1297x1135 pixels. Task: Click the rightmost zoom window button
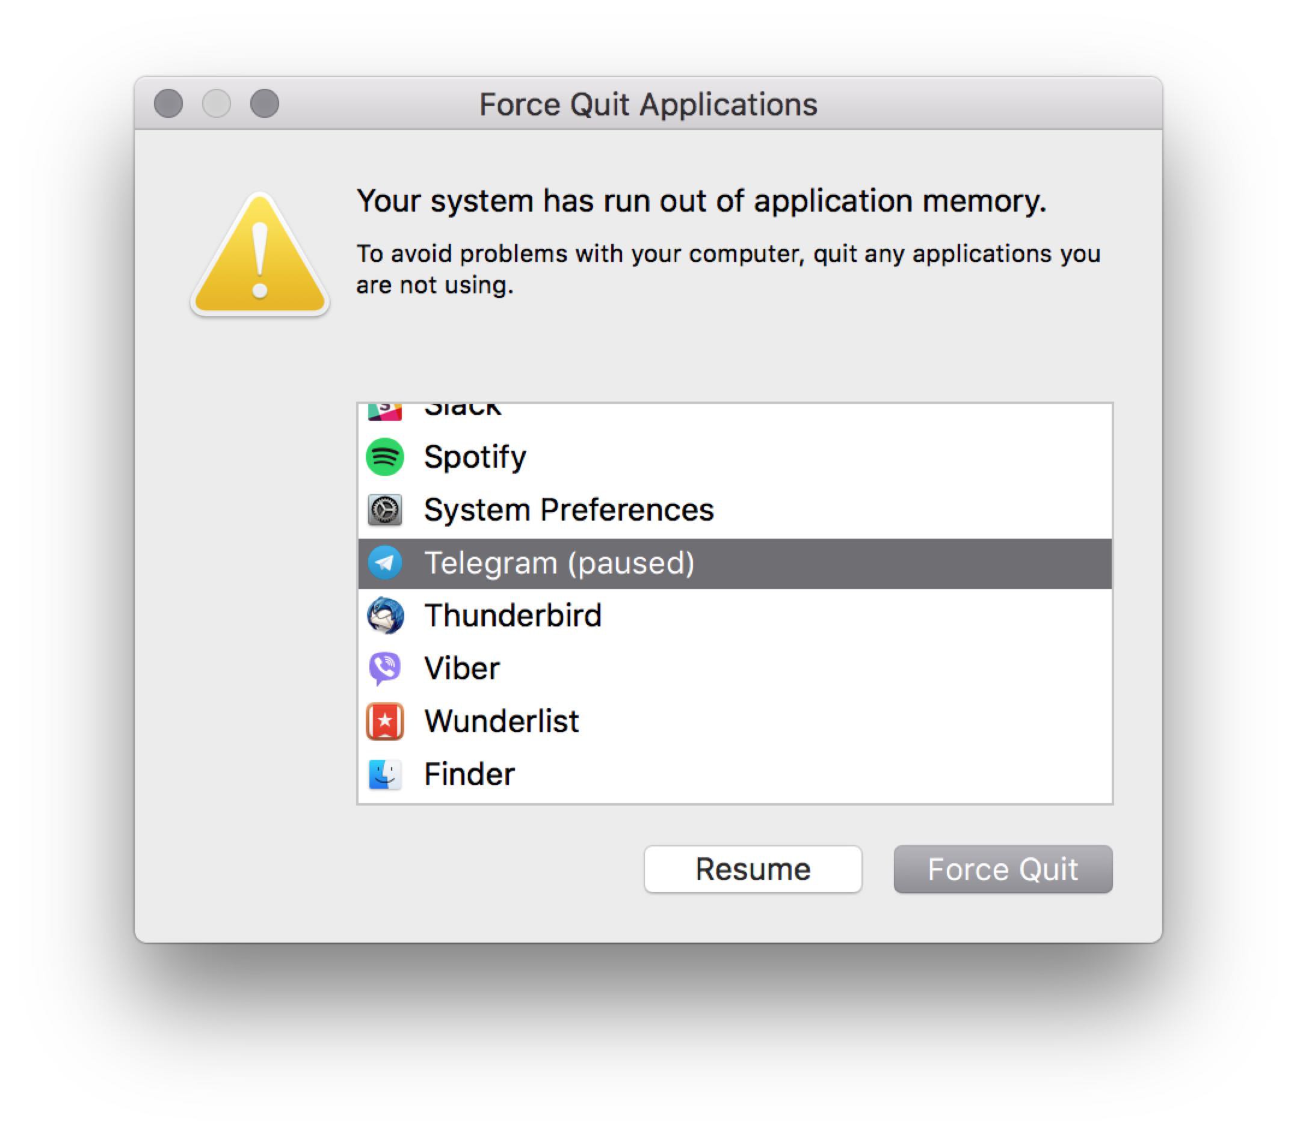pos(264,103)
